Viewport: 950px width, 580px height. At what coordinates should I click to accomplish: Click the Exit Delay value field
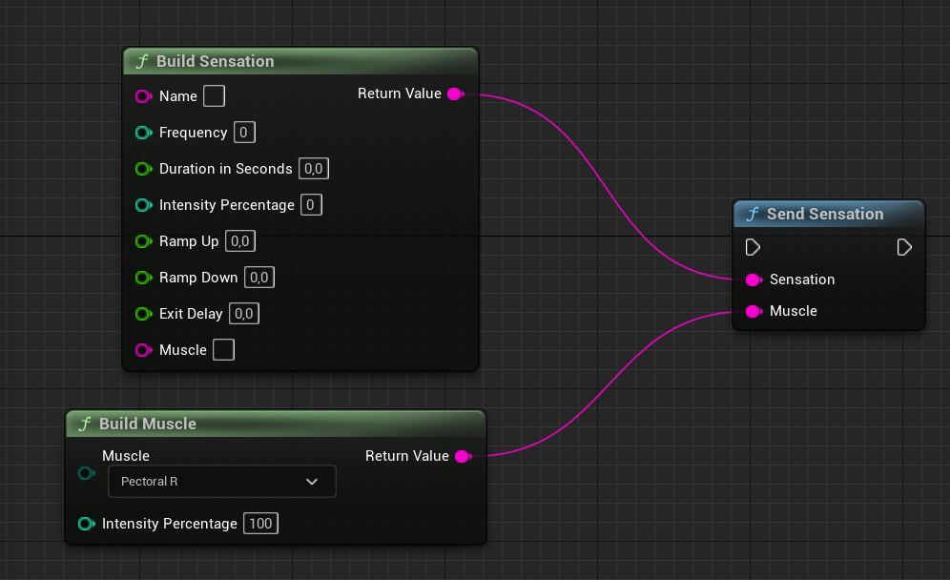coord(244,314)
